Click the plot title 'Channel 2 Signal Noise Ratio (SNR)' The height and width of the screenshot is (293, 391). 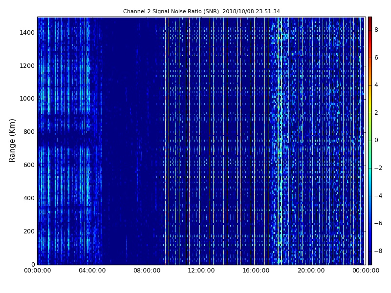[x=172, y=11]
